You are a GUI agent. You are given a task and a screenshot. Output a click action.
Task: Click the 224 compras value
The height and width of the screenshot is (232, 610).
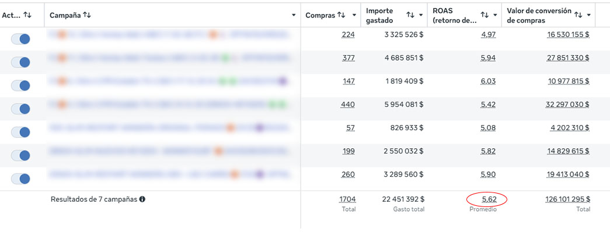[x=348, y=35]
